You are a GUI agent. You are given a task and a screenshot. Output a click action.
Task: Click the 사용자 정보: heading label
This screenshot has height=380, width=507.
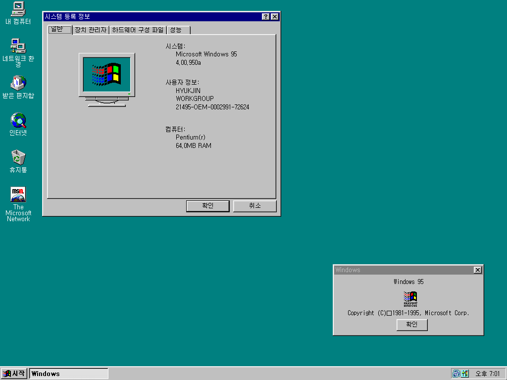coord(182,83)
